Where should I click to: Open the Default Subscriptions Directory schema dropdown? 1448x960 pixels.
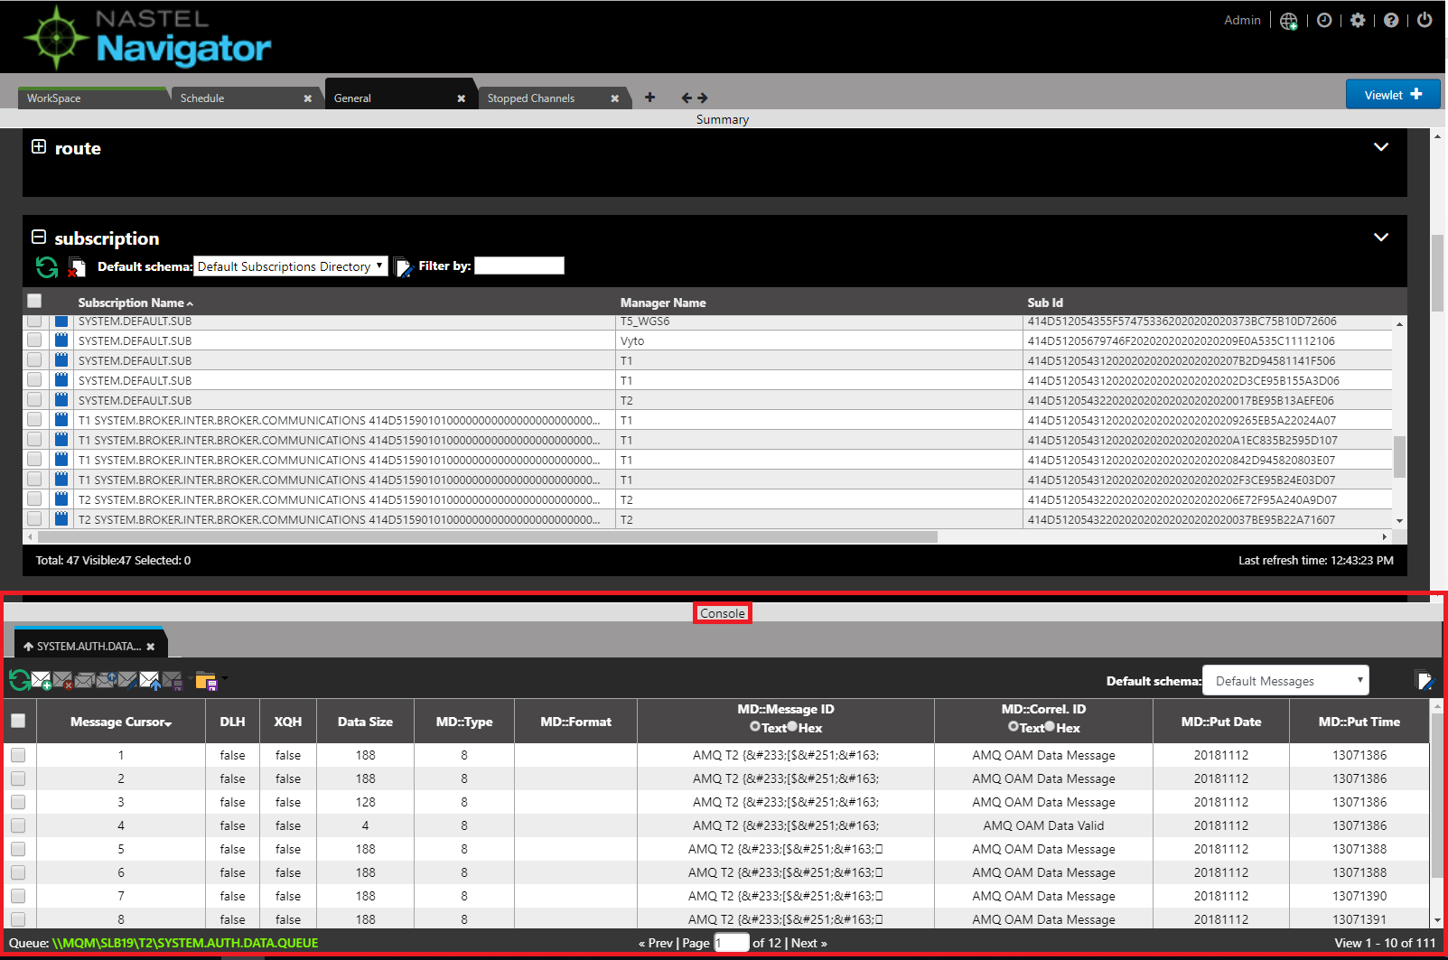(291, 266)
